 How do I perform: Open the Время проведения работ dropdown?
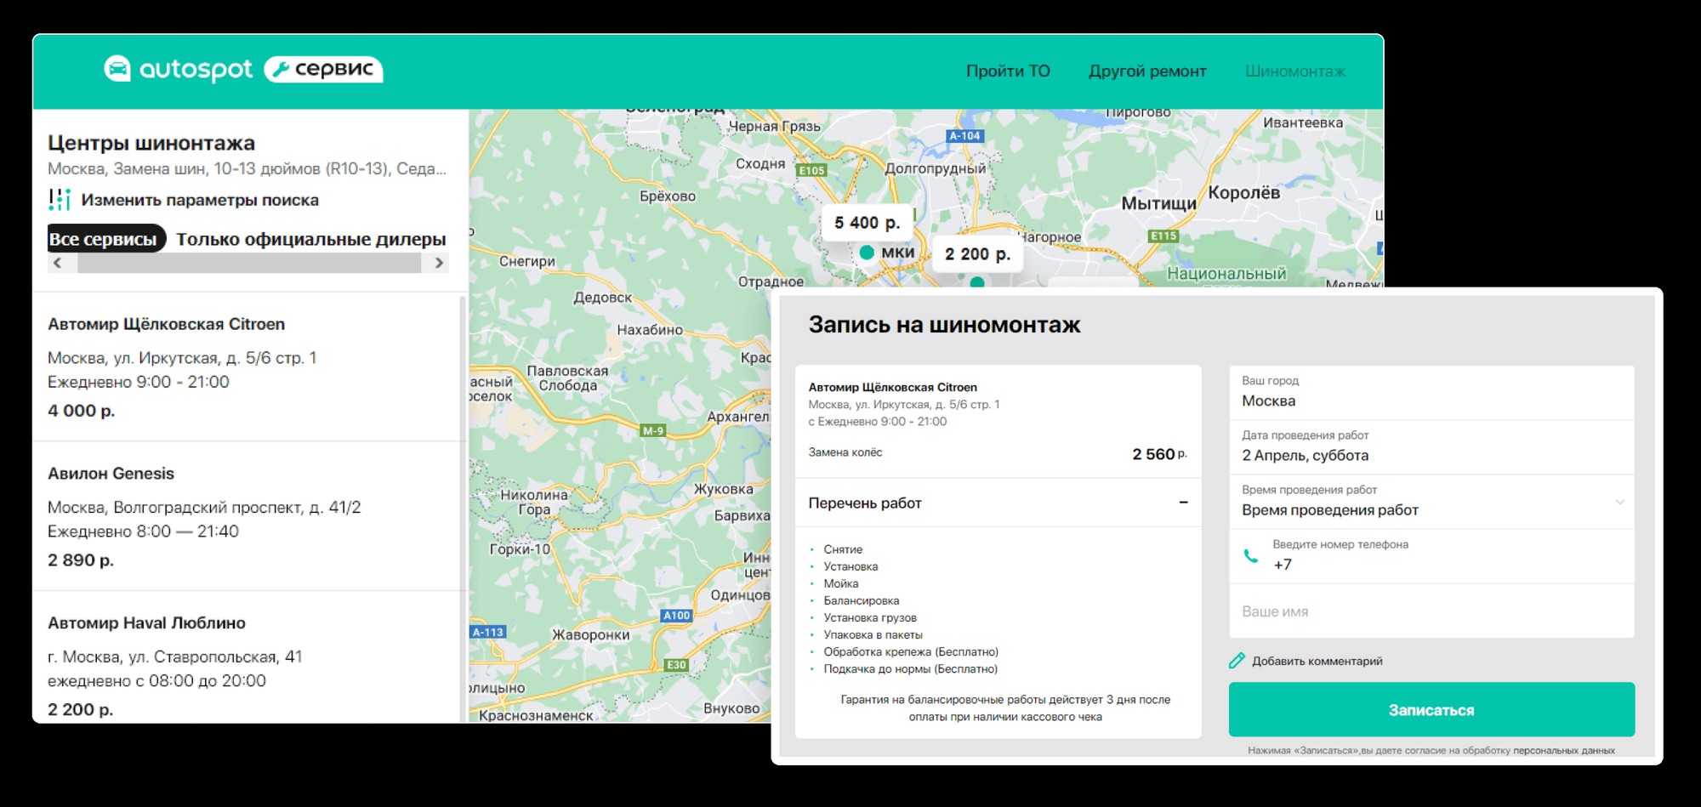1431,503
